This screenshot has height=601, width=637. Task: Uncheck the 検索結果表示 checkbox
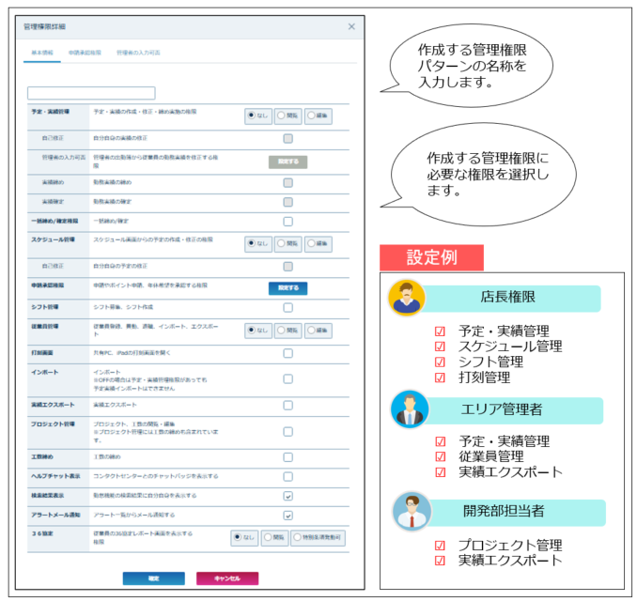[288, 496]
